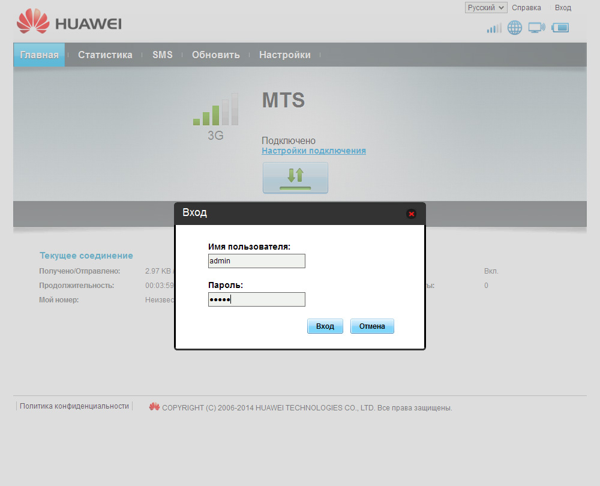Open Настройки подключения link
The image size is (600, 486).
tap(314, 151)
